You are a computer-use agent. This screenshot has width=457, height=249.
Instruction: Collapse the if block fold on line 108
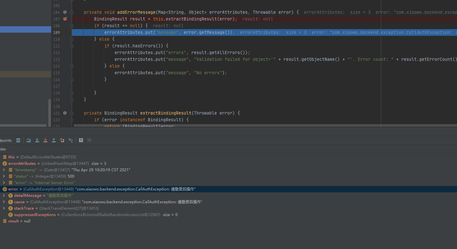pos(72,26)
